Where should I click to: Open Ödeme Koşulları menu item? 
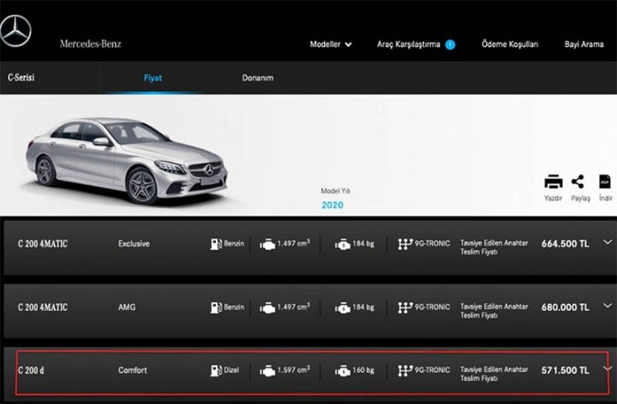point(510,44)
